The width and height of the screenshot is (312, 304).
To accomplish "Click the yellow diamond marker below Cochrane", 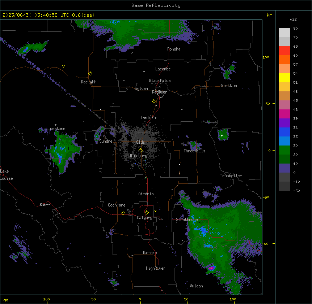I will [x=123, y=213].
